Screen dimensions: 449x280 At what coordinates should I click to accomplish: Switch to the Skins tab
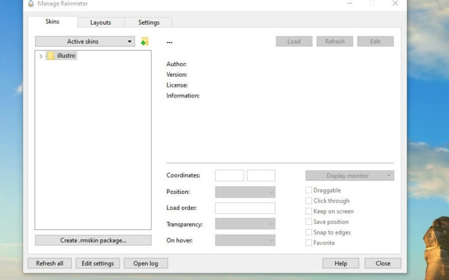coord(52,22)
